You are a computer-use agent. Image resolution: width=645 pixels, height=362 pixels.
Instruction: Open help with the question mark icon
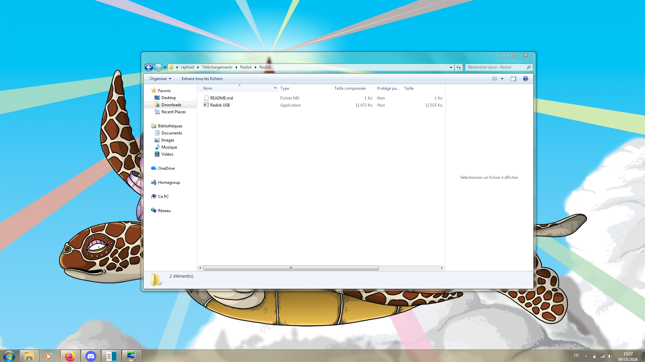pos(526,79)
